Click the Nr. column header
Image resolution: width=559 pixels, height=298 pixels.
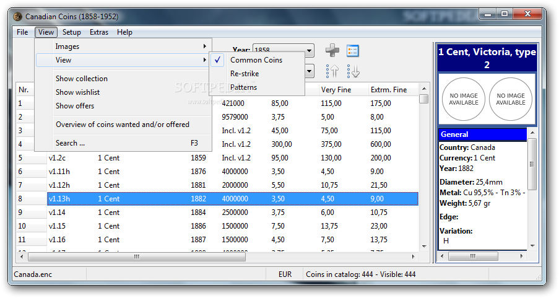[x=25, y=90]
